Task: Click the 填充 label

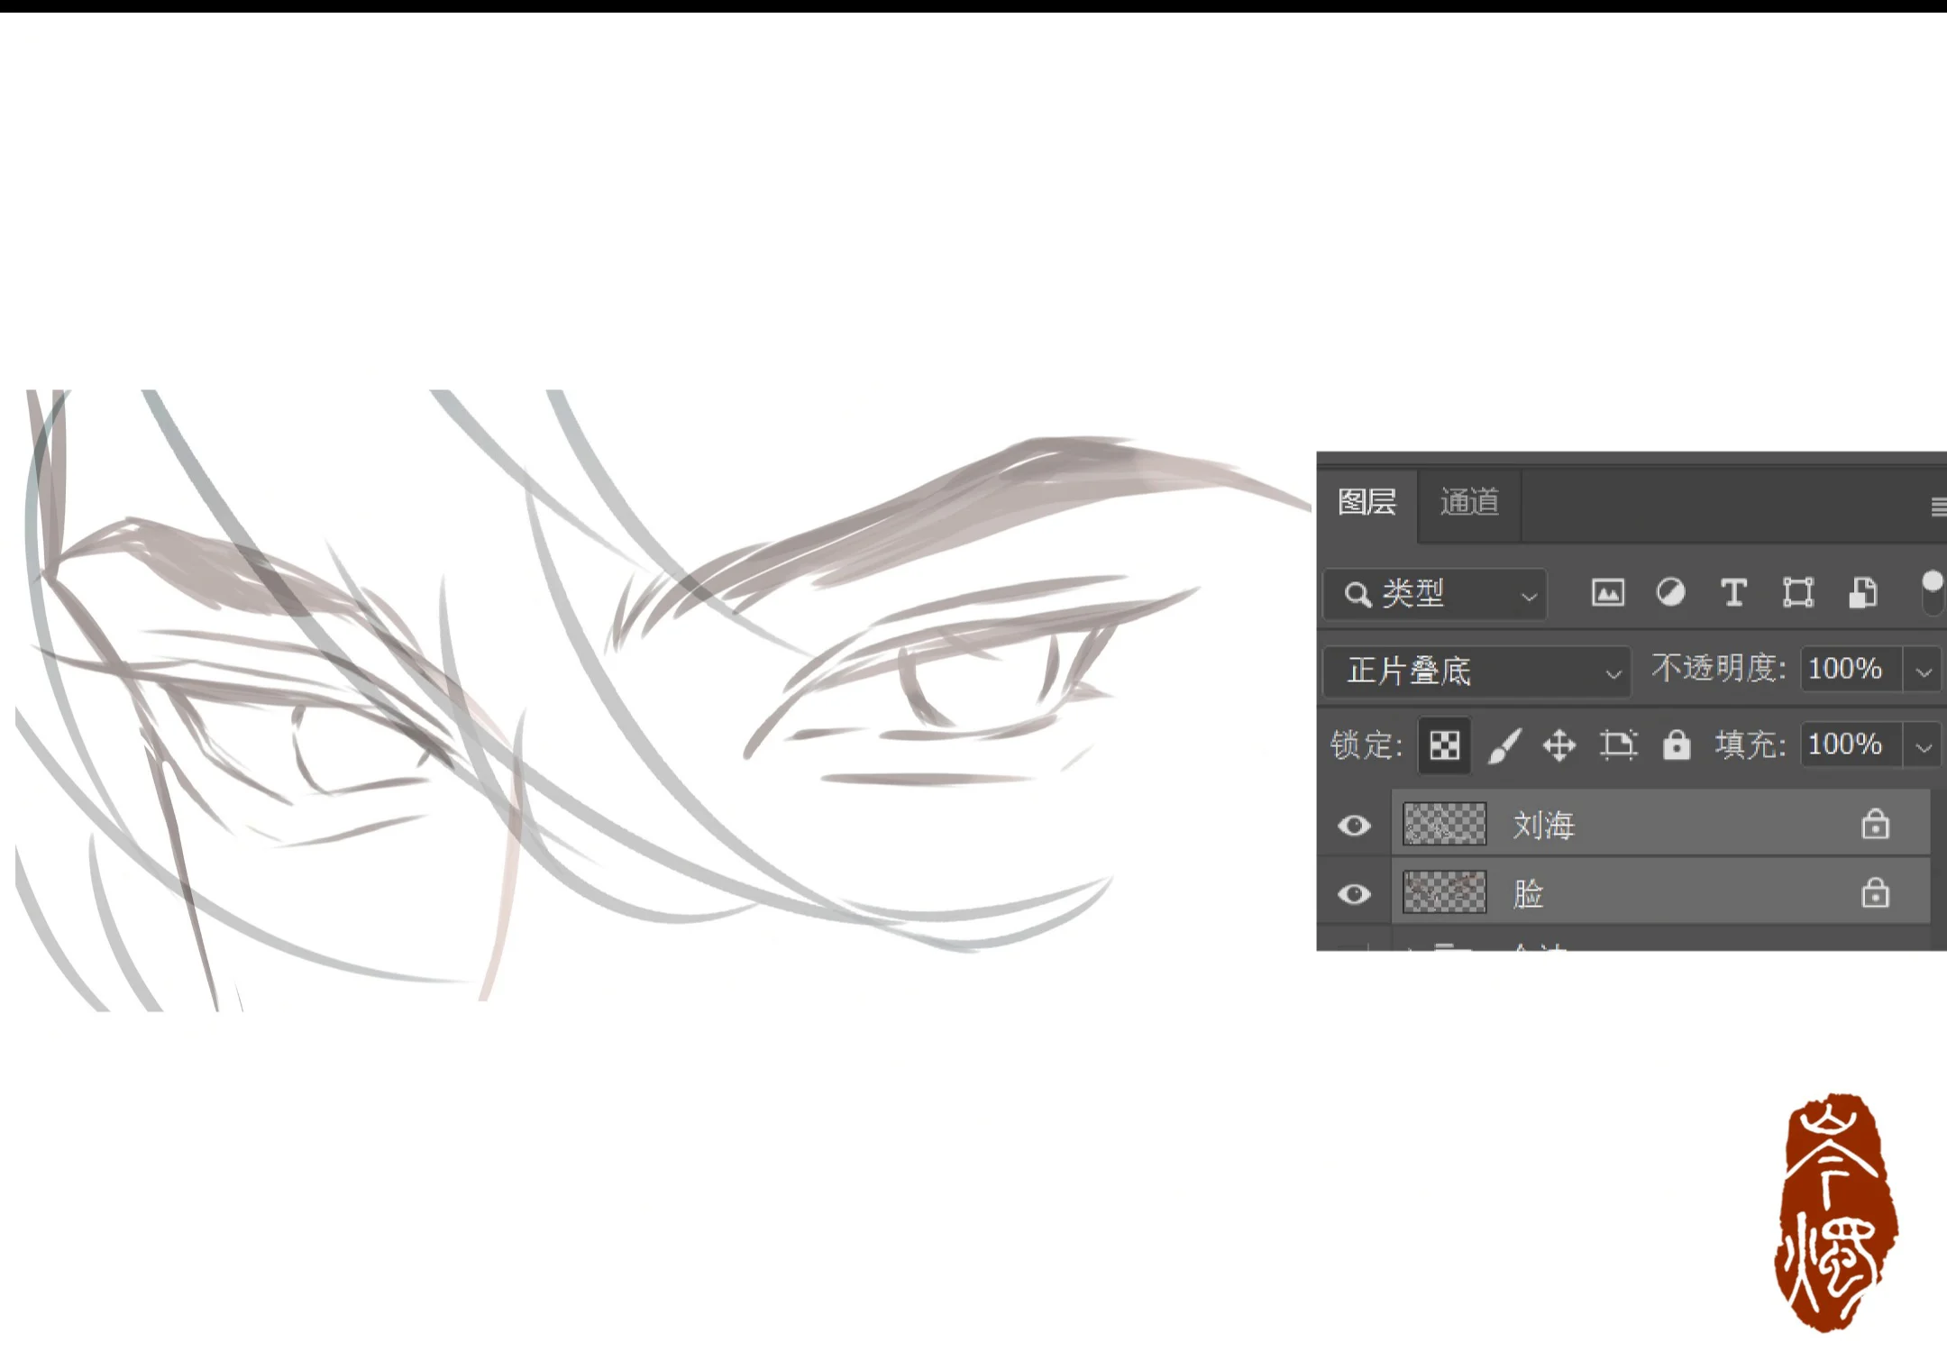Action: pos(1750,744)
